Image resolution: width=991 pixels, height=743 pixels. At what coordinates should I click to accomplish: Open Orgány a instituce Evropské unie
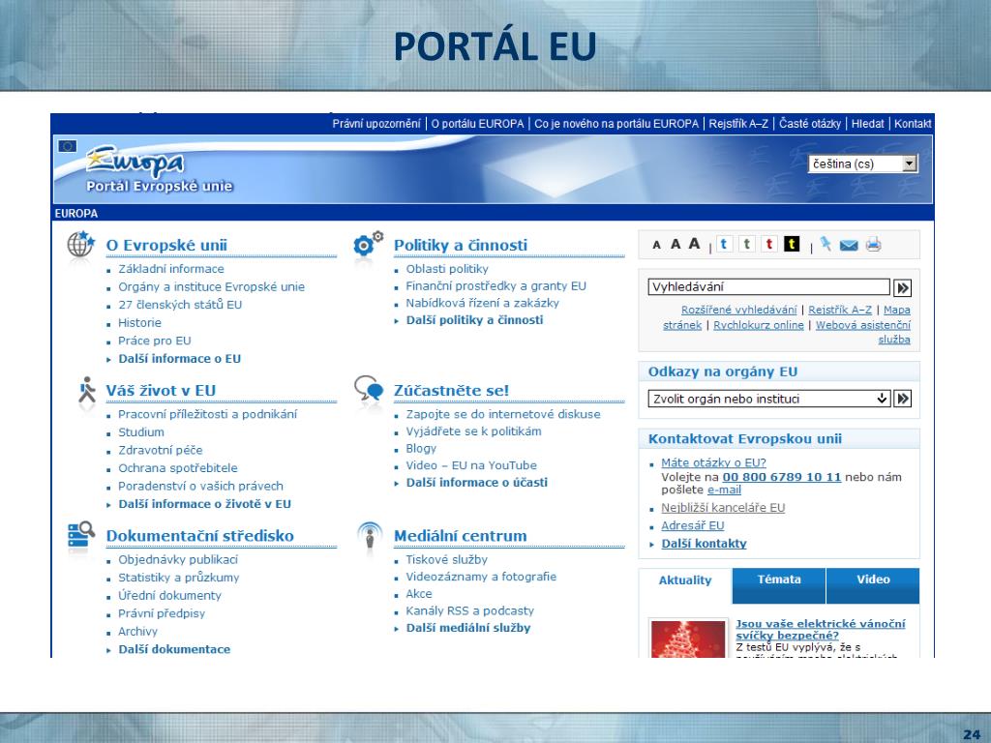pyautogui.click(x=211, y=286)
